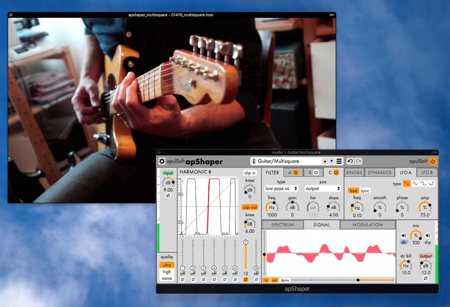
Task: Invert phase under the input knob
Action: [168, 196]
